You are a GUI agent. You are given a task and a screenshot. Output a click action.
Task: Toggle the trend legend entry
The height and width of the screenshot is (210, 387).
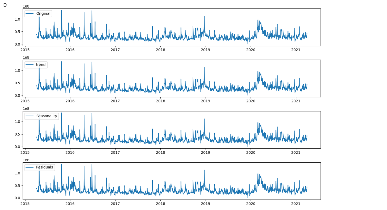[x=37, y=65]
